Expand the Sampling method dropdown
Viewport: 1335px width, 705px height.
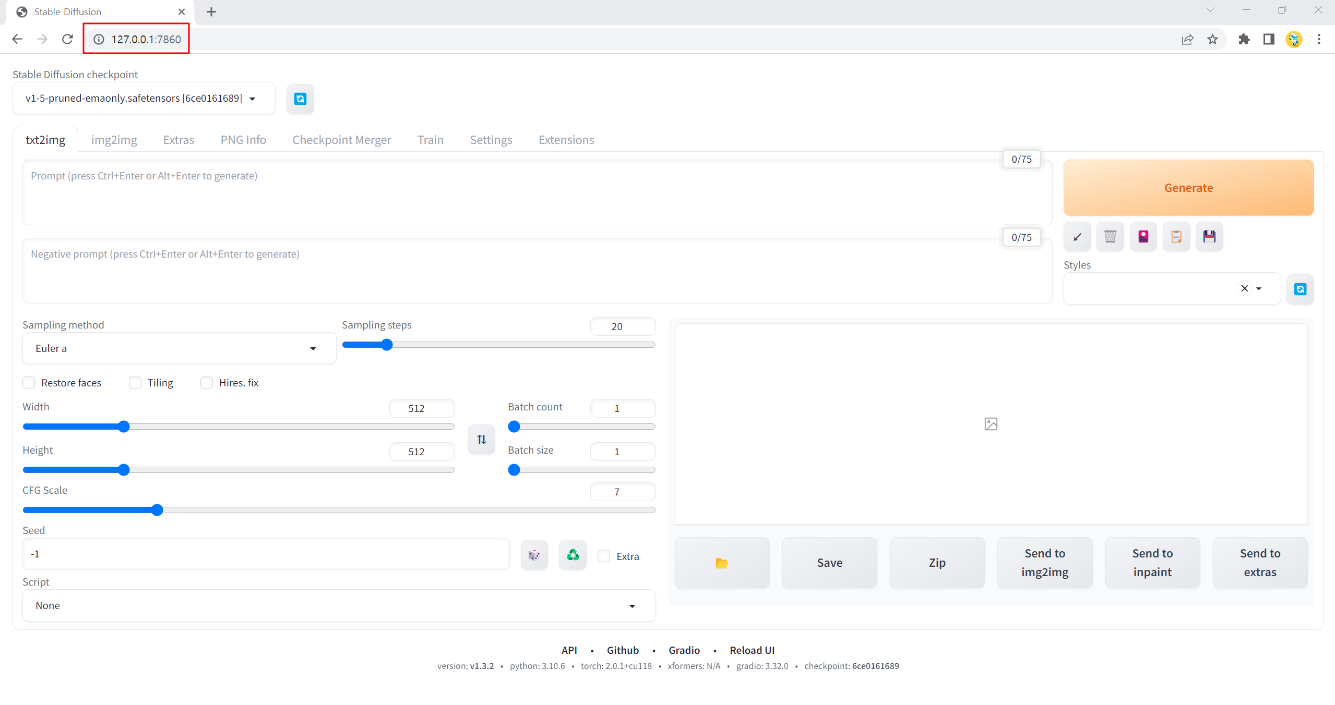pos(179,348)
